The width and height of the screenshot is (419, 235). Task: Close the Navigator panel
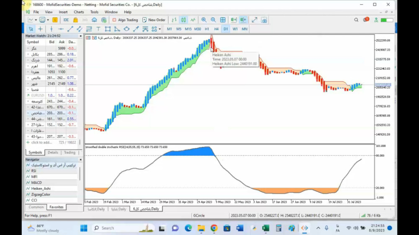pos(81,159)
